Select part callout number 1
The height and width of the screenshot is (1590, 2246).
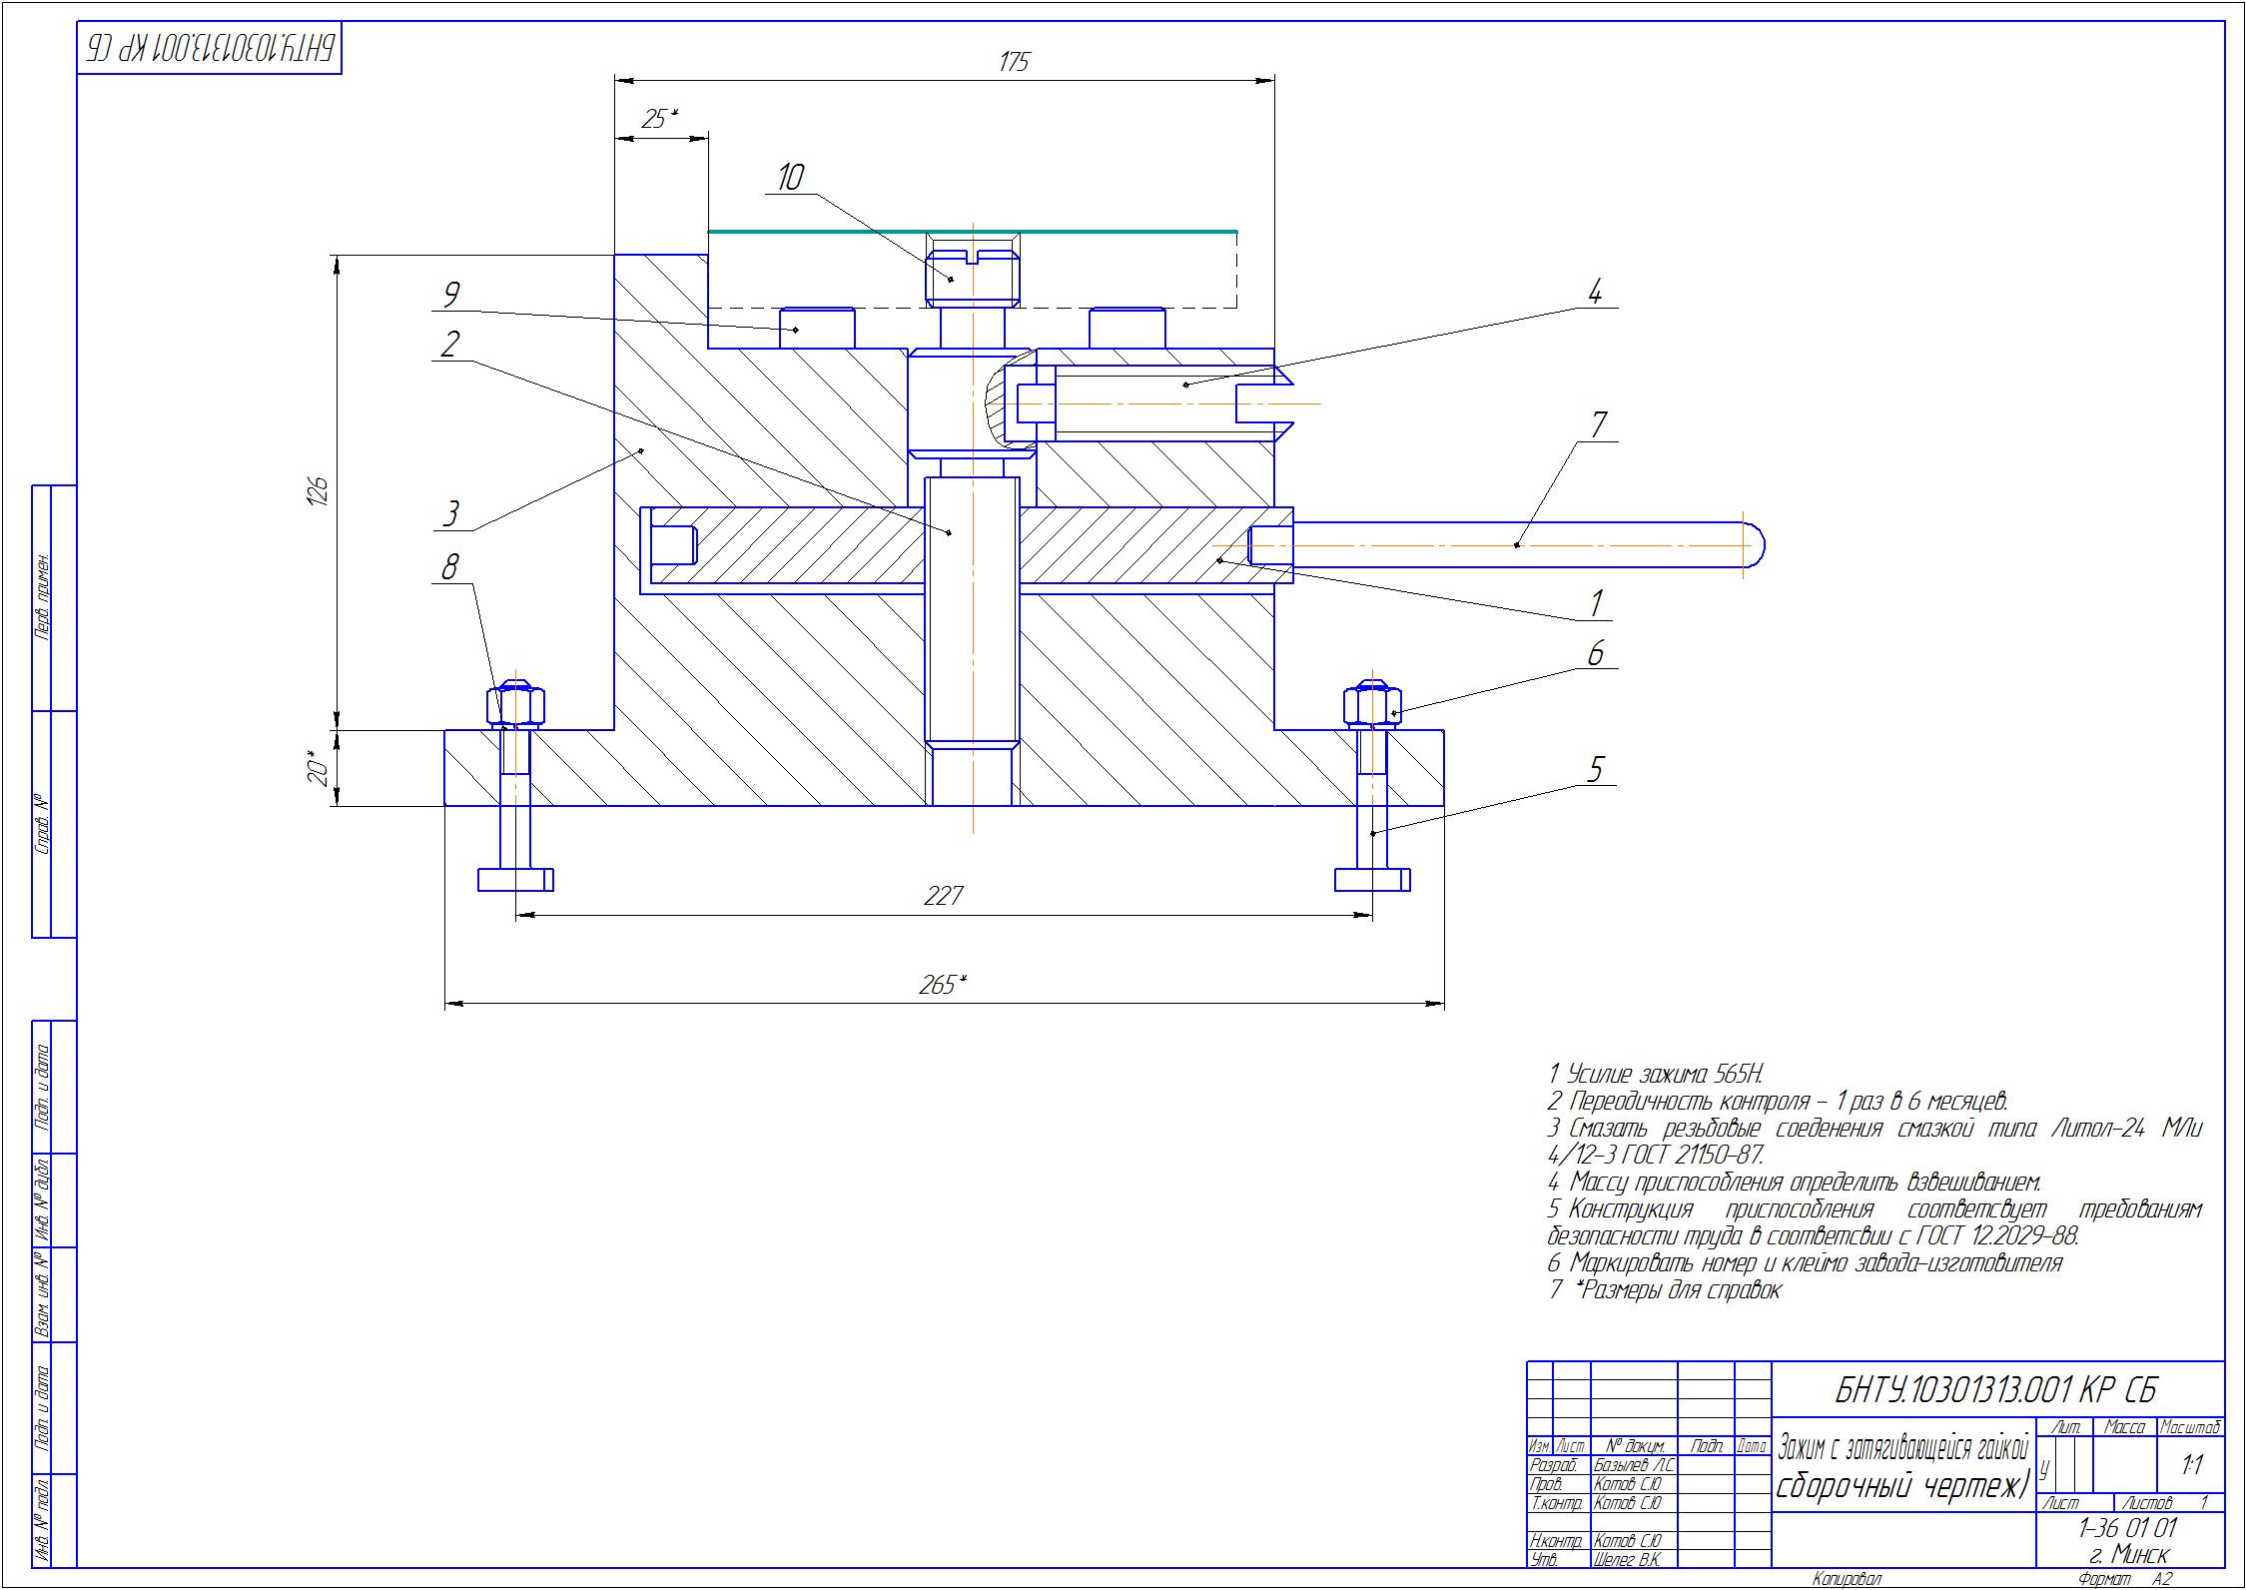pos(1596,603)
